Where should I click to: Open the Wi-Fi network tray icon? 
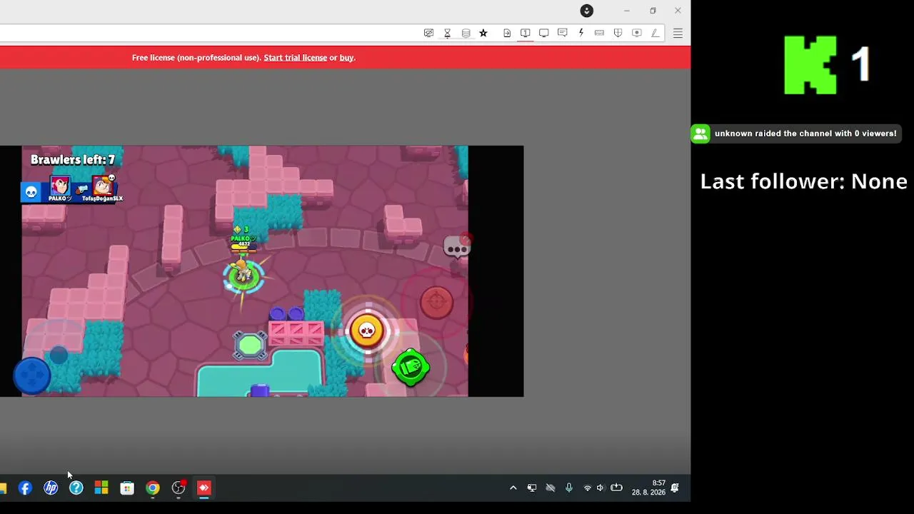[588, 488]
